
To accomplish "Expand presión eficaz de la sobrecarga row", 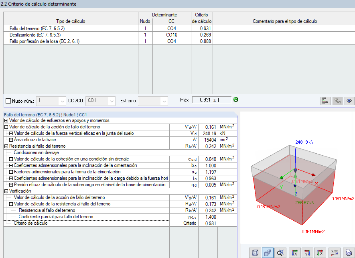I will 11,185.
